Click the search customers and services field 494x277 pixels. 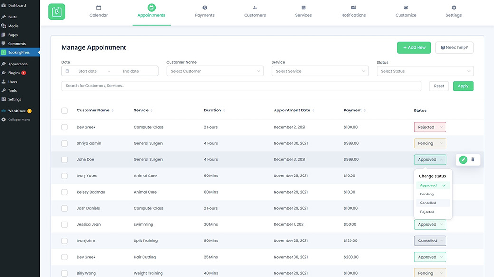pyautogui.click(x=241, y=86)
